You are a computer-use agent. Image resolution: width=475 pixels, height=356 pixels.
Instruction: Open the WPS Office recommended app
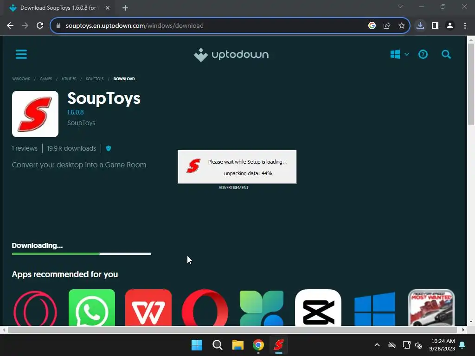[x=148, y=308]
